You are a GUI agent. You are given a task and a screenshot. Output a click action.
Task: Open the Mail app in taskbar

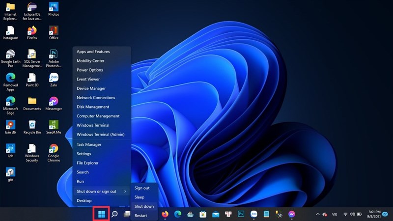point(216,214)
